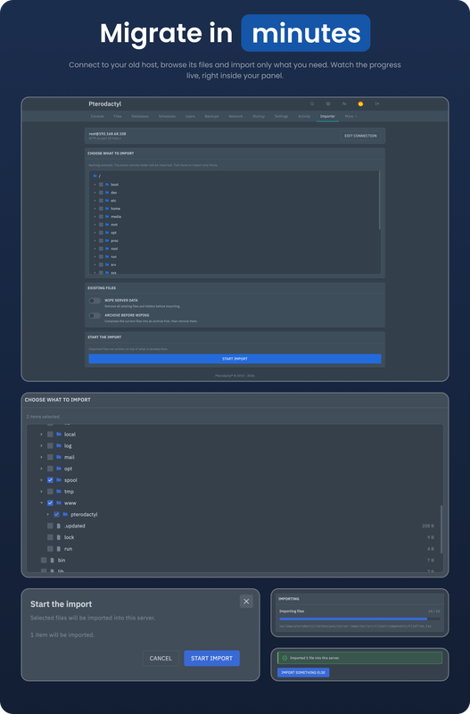
Task: Click the wide blue Start Import bar
Action: tap(235, 359)
